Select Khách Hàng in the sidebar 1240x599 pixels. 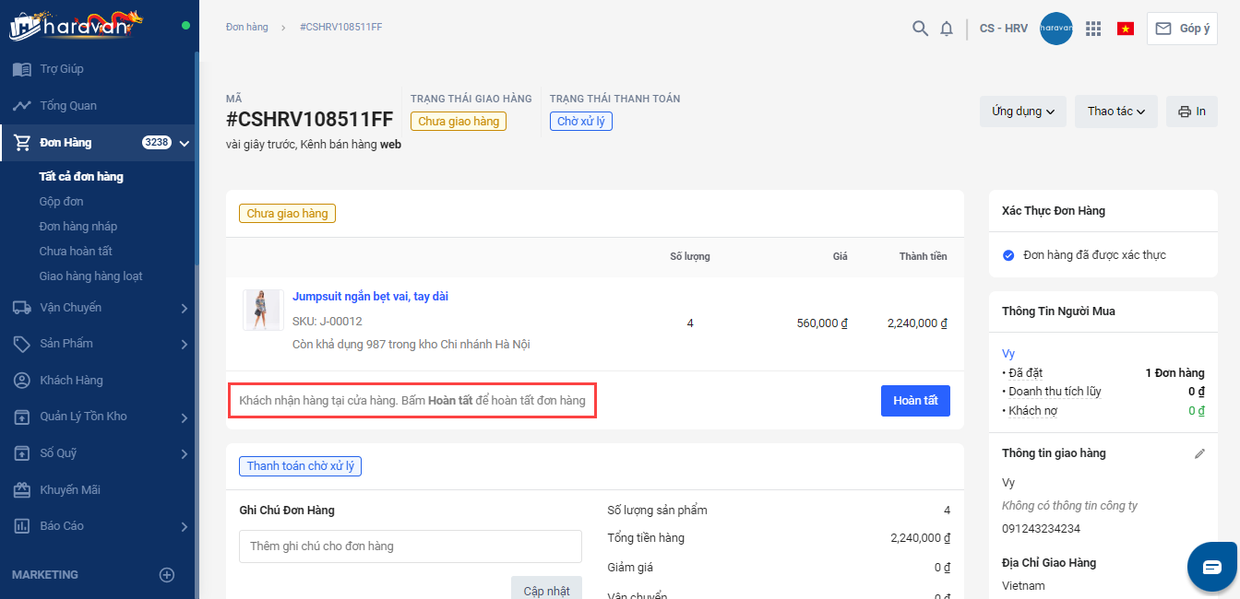(x=71, y=381)
